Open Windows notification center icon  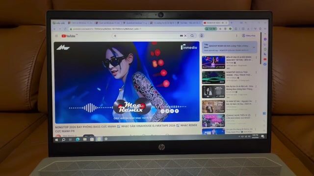coord(262,136)
